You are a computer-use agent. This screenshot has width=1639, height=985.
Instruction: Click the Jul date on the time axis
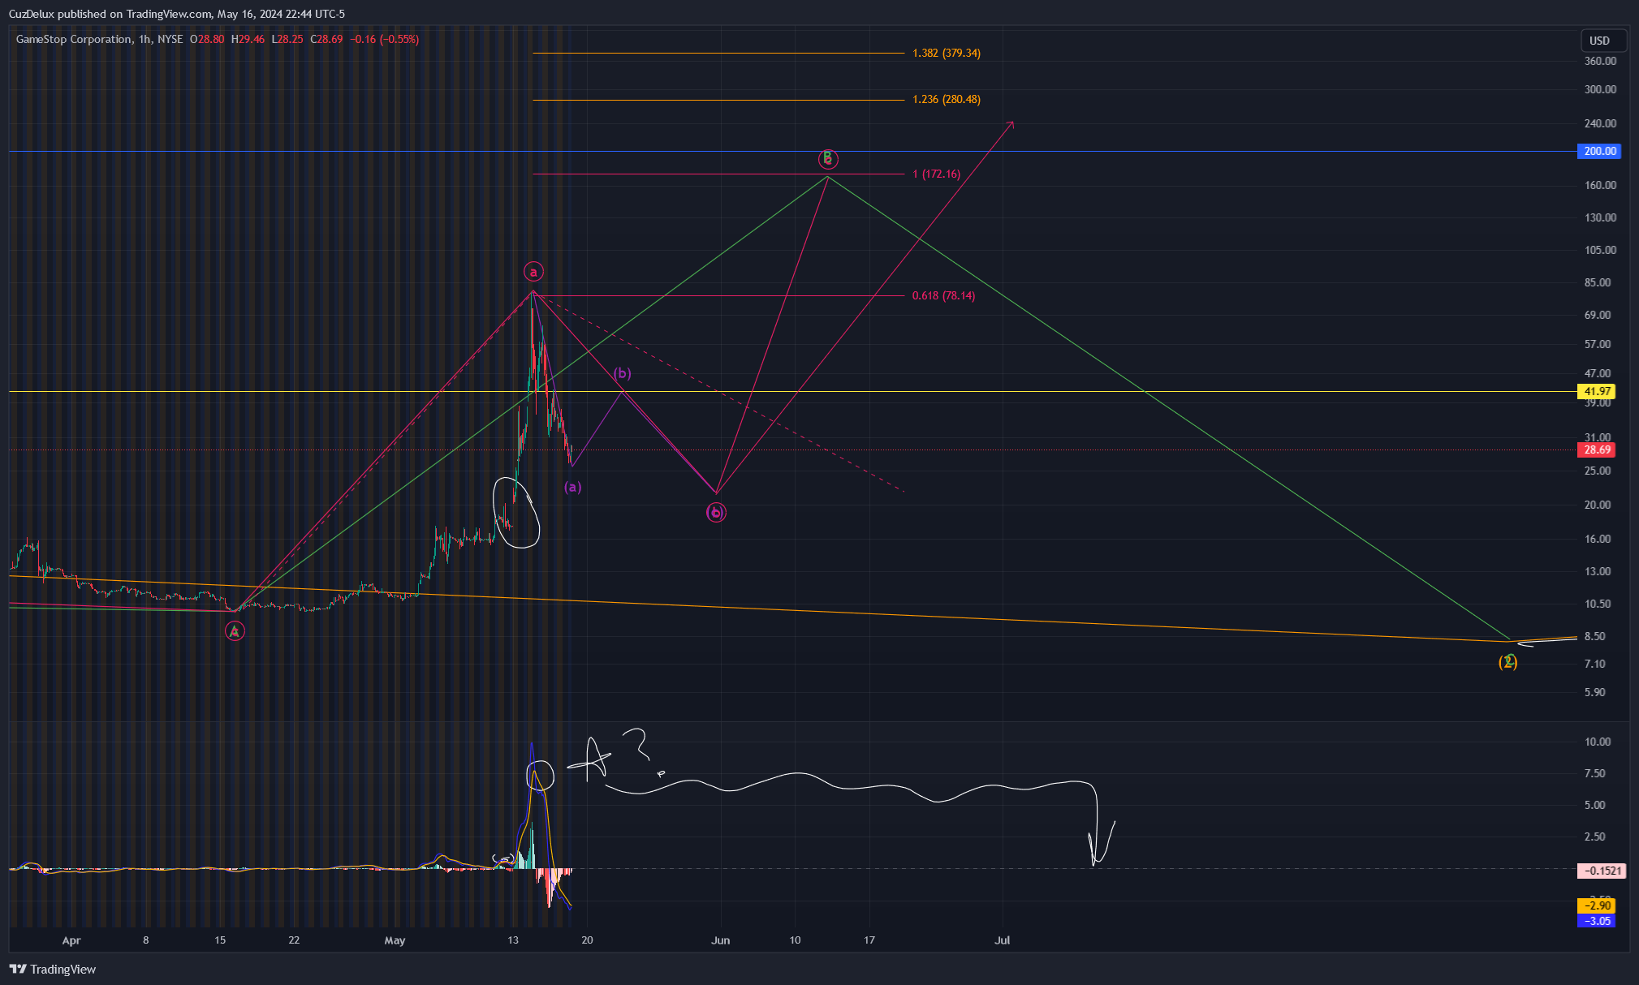tap(1003, 940)
